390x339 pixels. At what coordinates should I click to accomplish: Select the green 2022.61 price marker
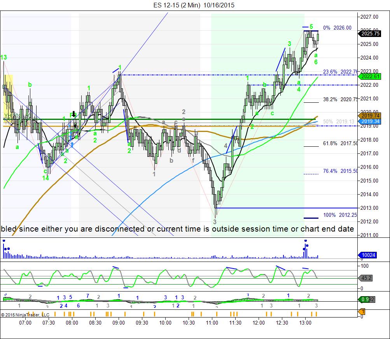(370, 77)
